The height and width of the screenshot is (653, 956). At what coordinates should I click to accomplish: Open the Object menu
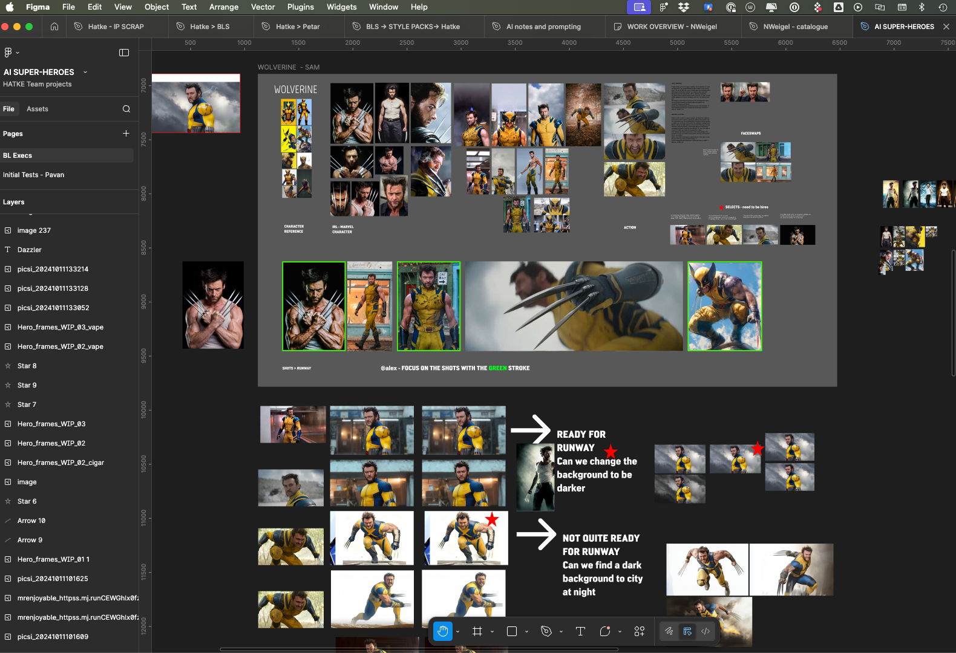[157, 7]
